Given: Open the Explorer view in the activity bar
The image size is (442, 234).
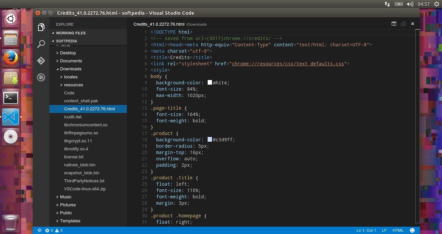Looking at the screenshot, I should coord(41,27).
